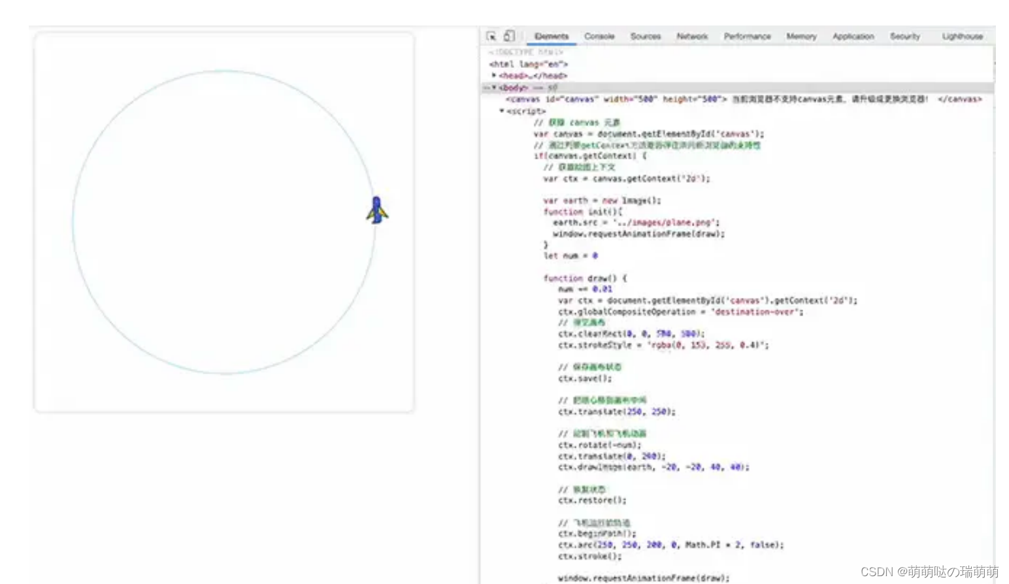Screen dimensions: 1009x584
Task: Click the airplane image on the canvas
Action: tap(377, 210)
